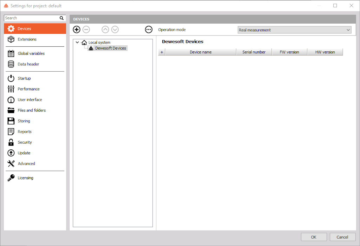This screenshot has width=360, height=246.
Task: Click the Dewesoft Devices panel heading
Action: tap(182, 41)
